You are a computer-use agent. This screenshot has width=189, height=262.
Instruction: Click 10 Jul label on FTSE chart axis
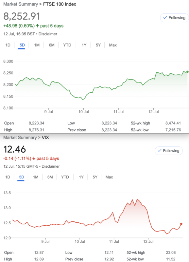click(84, 112)
